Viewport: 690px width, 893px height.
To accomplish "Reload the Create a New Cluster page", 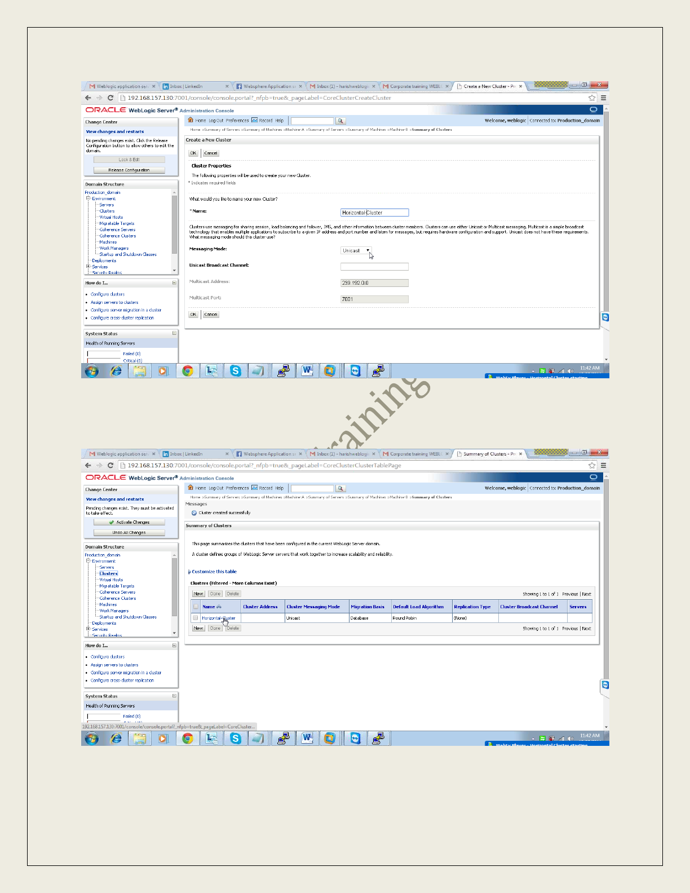I will coord(110,98).
